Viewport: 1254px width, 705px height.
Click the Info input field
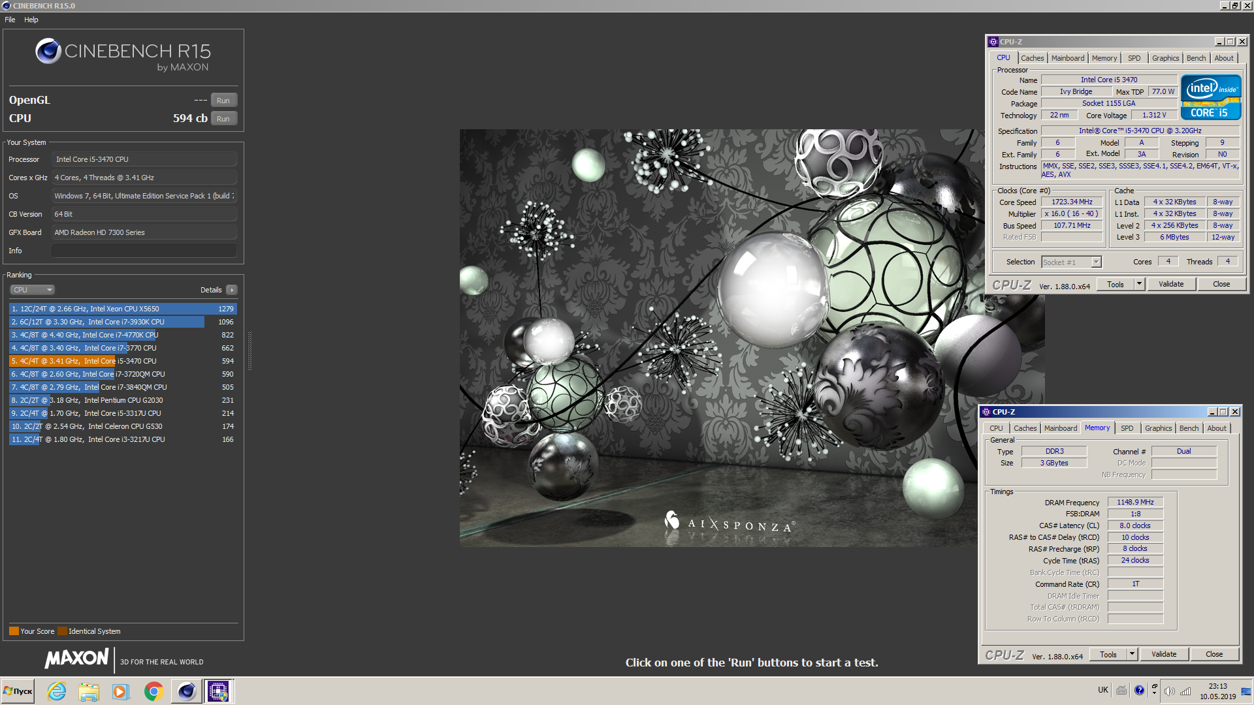[144, 251]
